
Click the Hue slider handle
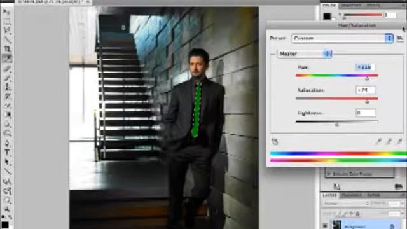tap(367, 78)
